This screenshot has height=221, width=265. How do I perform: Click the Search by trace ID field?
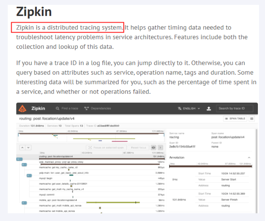[x=235, y=109]
